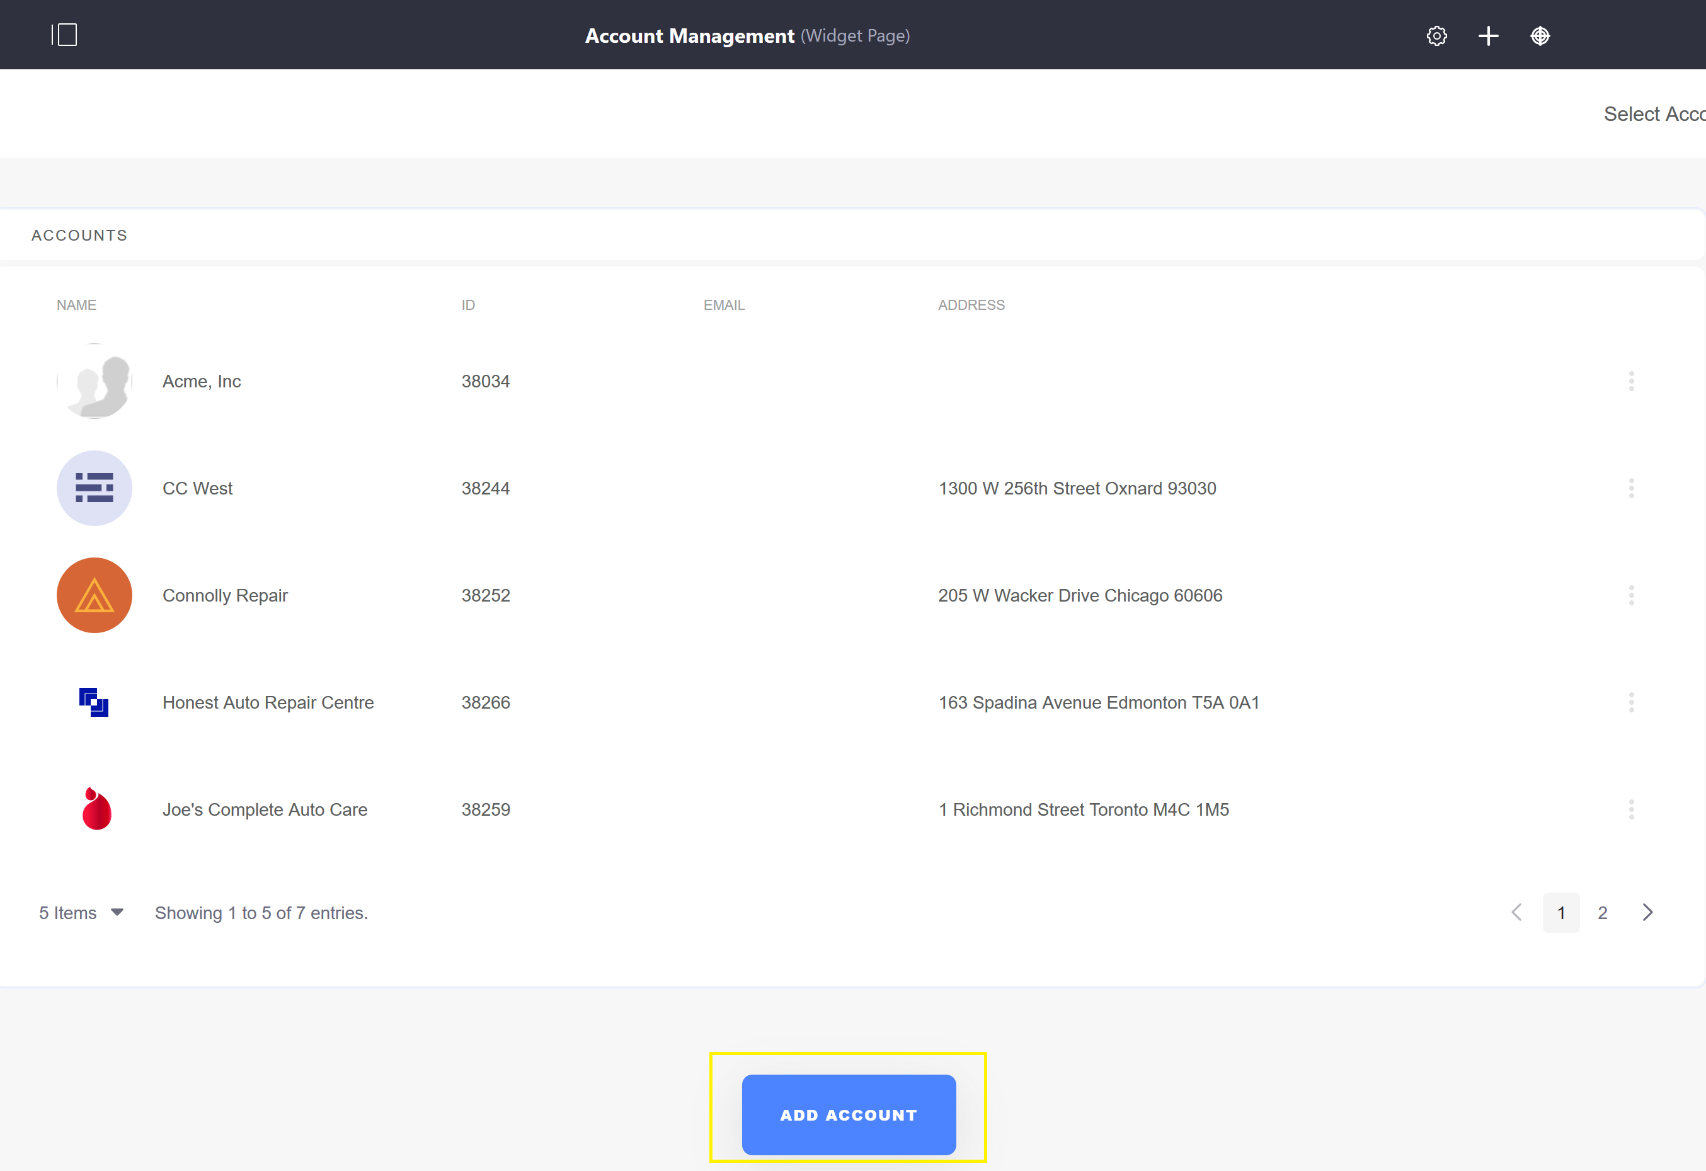Viewport: 1706px width, 1171px height.
Task: Open the Connolly Repair account
Action: (226, 595)
